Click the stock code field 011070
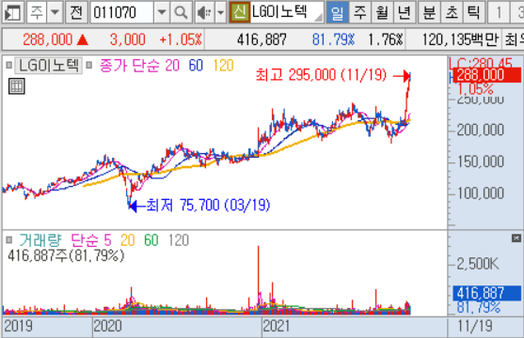Viewport: 524px width, 338px height. point(122,13)
